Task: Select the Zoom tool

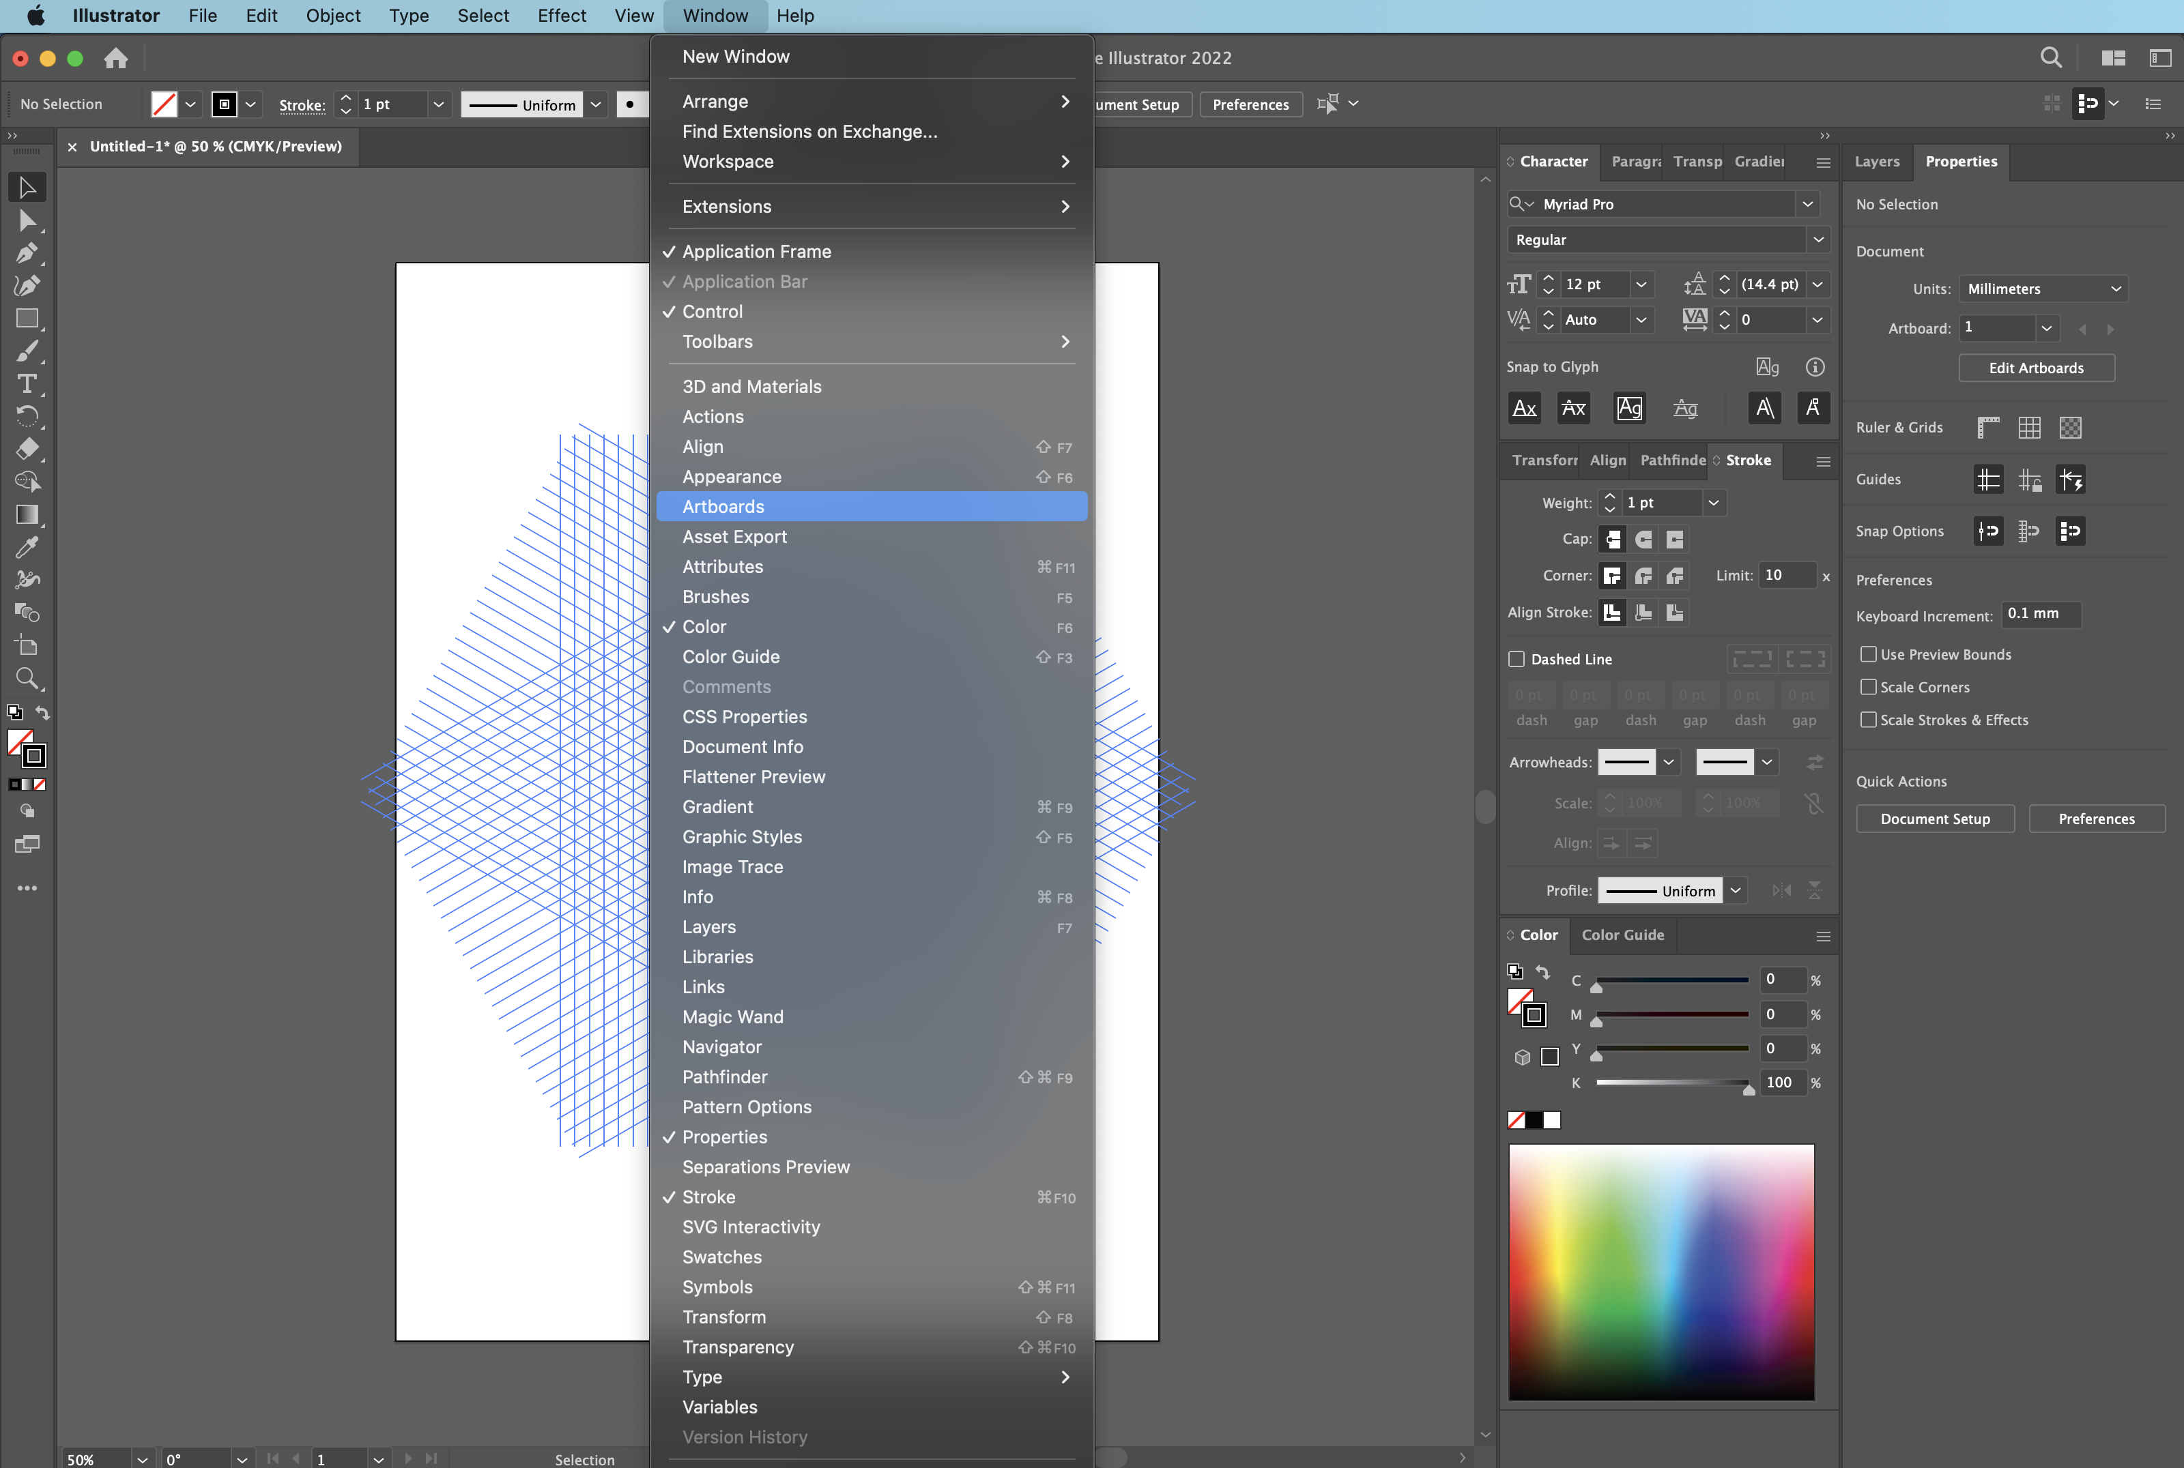Action: tap(26, 678)
